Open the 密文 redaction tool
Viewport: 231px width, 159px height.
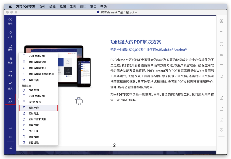(10, 86)
